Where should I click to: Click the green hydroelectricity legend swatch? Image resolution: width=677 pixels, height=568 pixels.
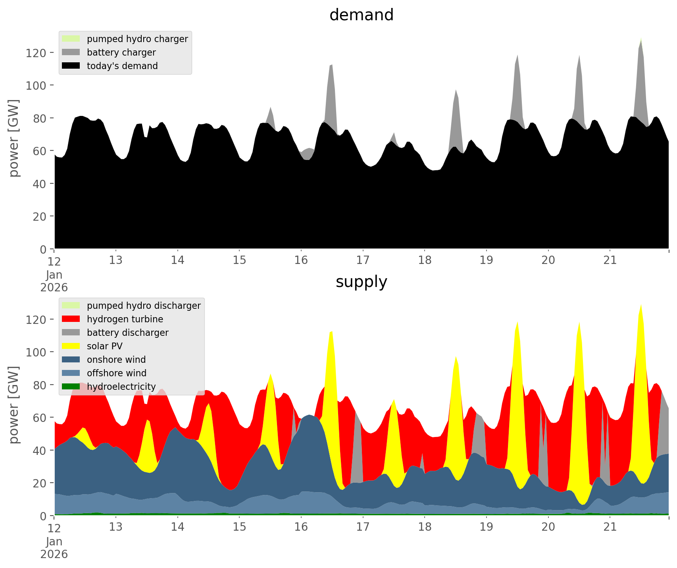[71, 387]
